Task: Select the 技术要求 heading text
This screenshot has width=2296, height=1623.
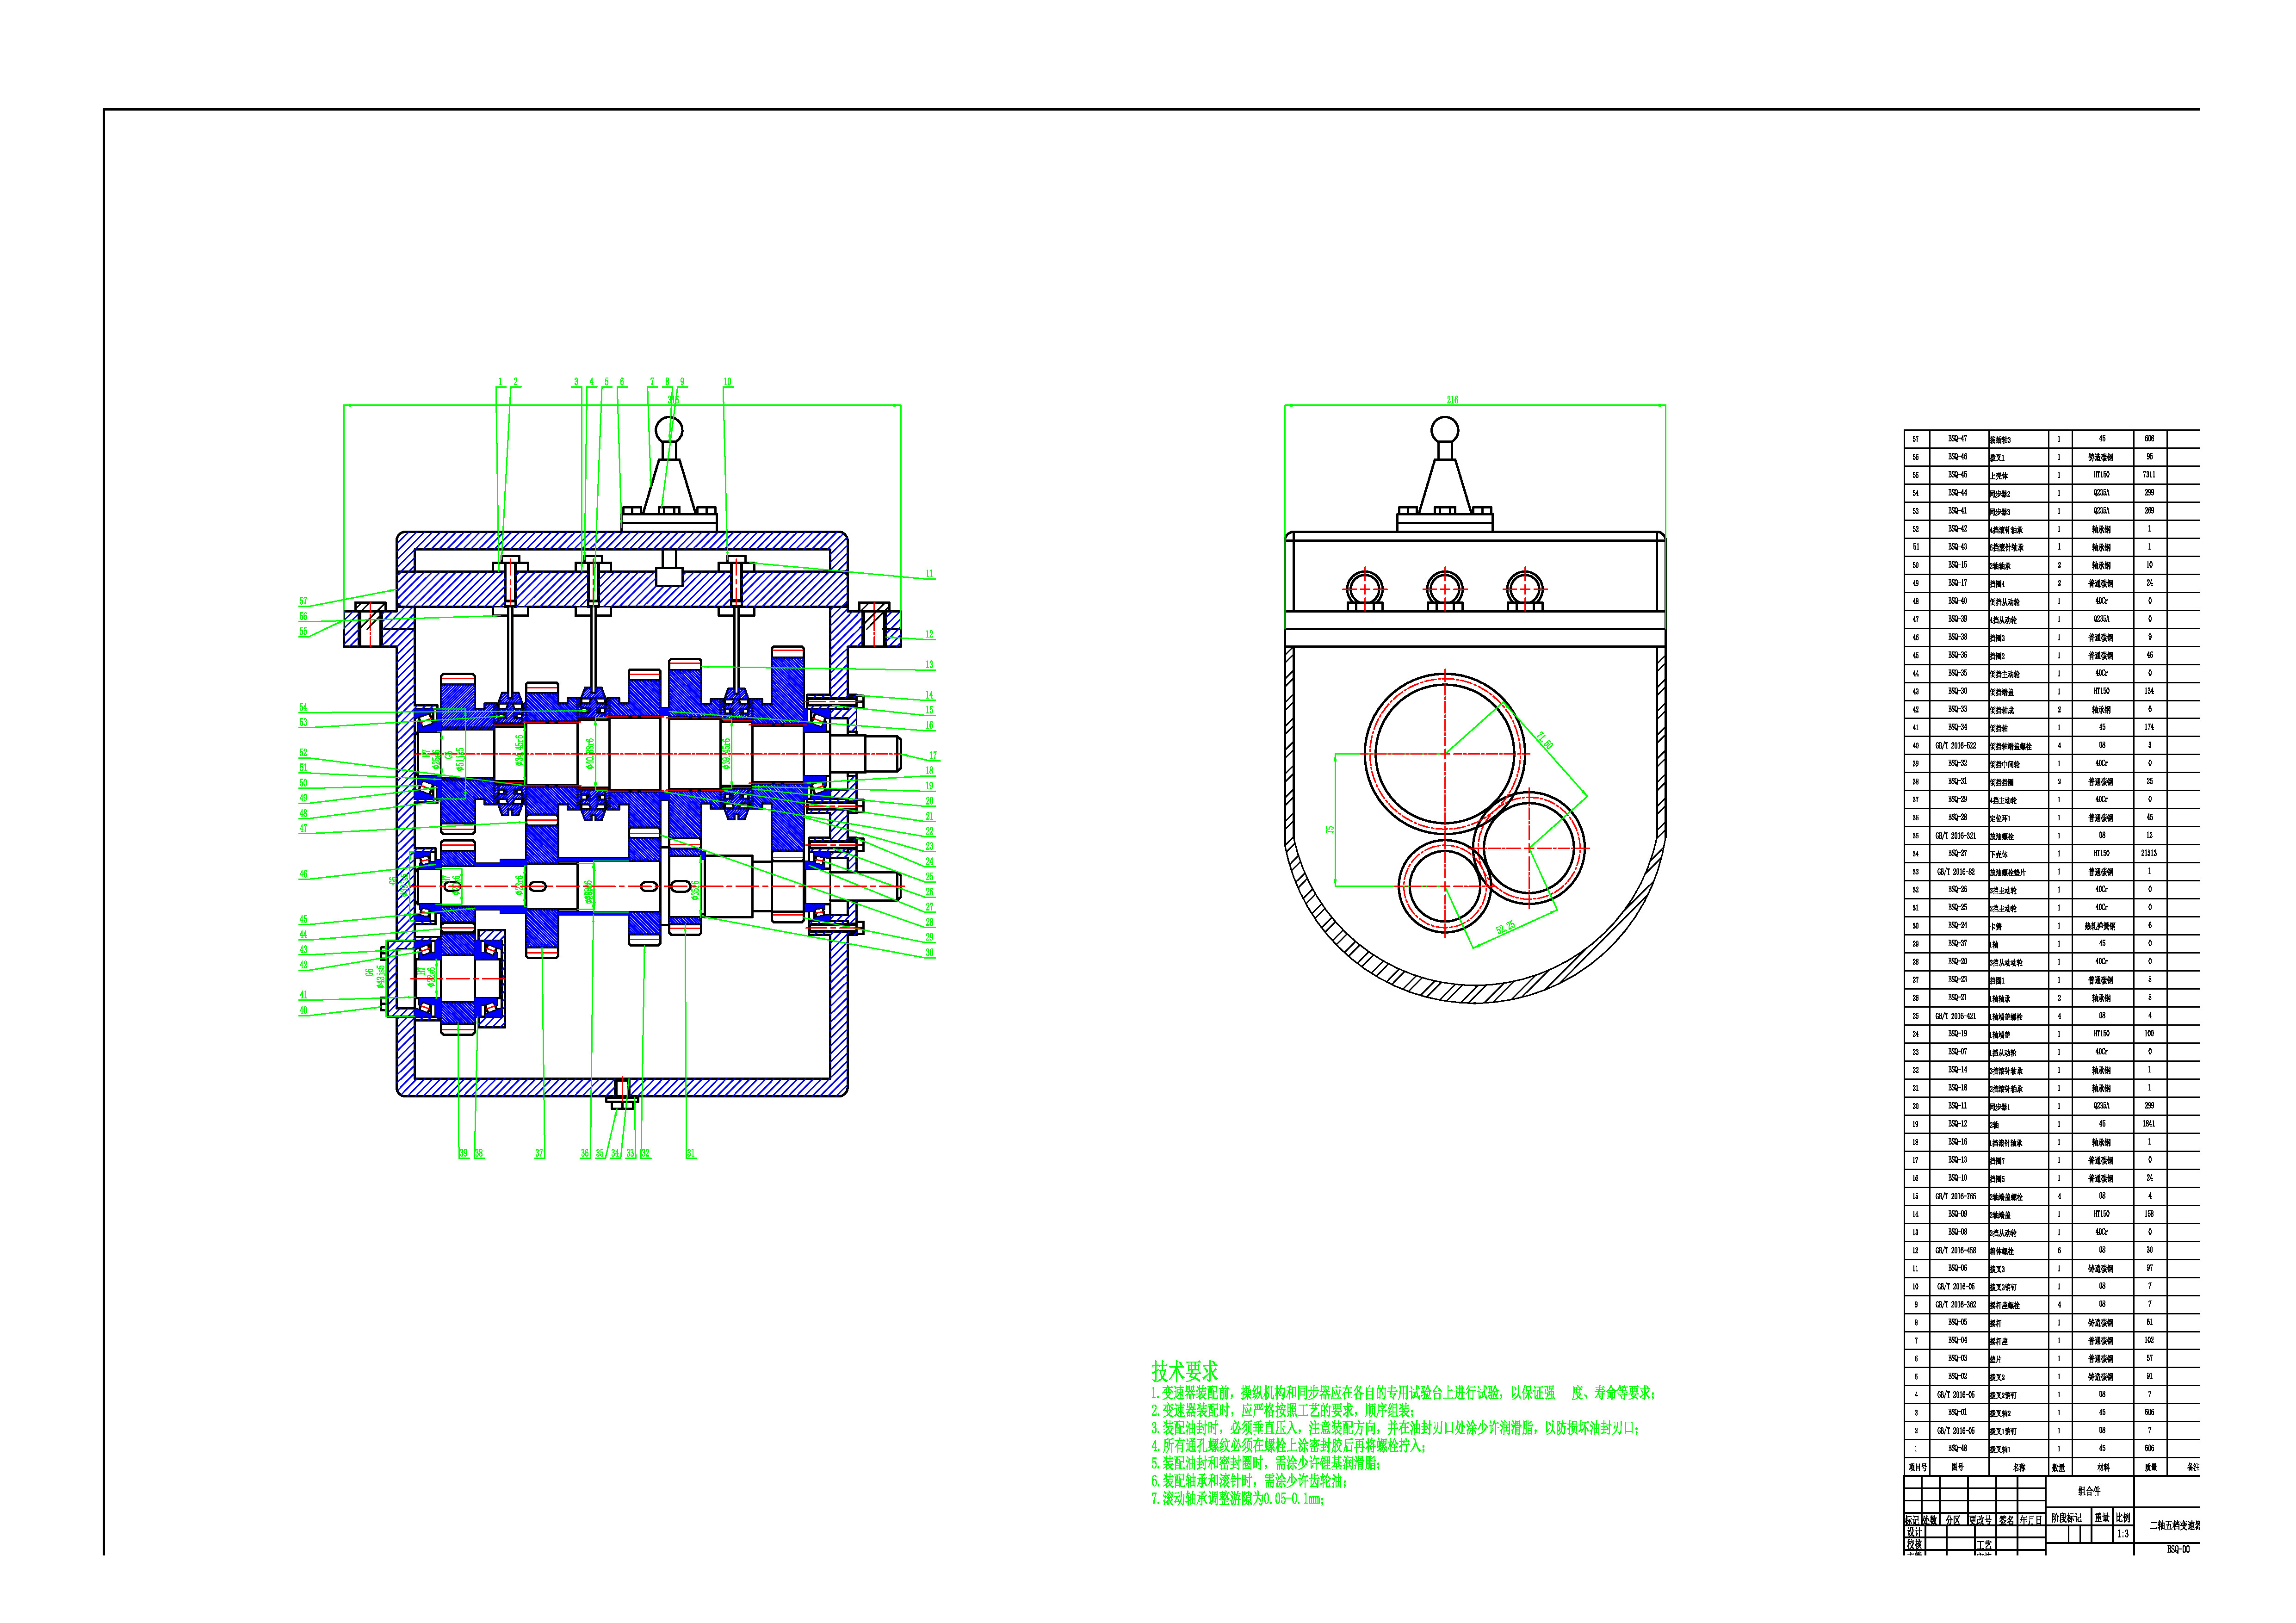Action: (1184, 1371)
